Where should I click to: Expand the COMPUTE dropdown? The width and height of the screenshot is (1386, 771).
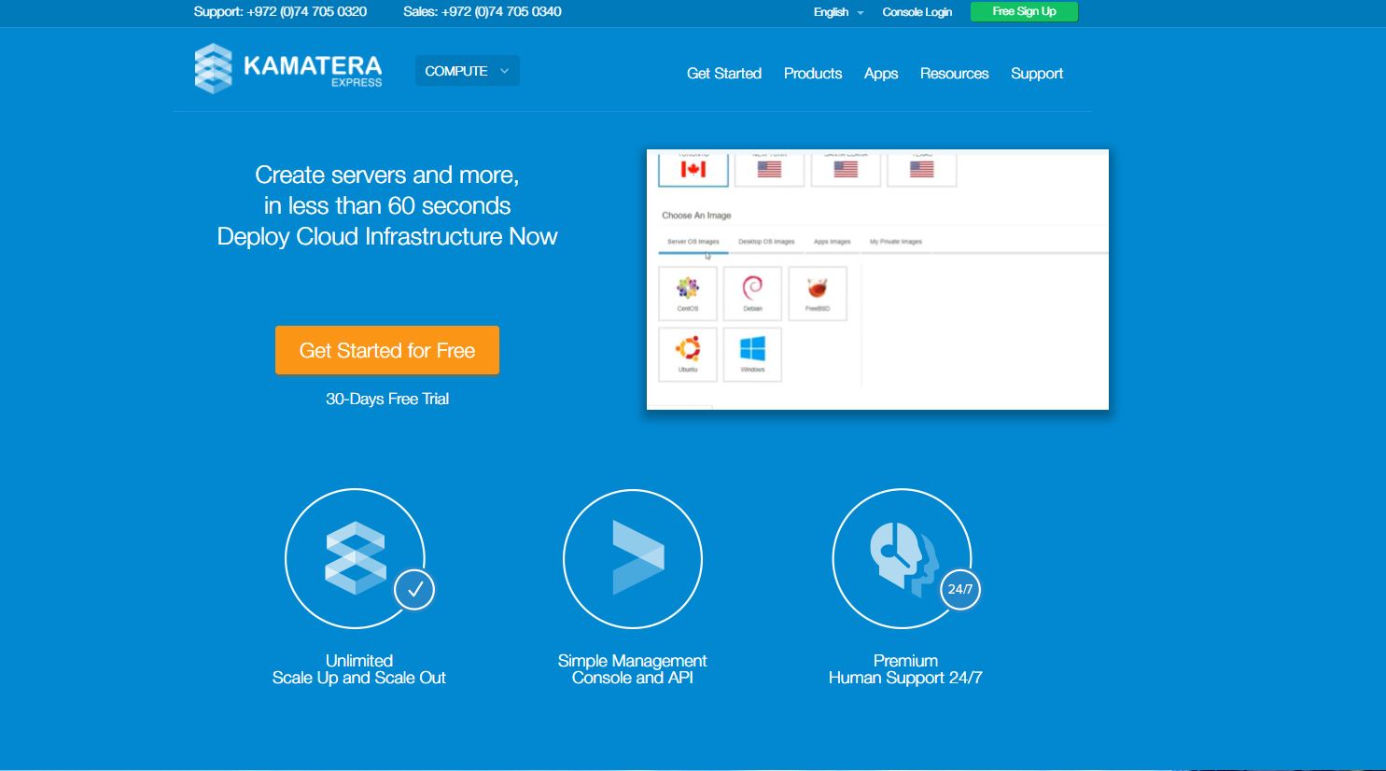[x=468, y=71]
